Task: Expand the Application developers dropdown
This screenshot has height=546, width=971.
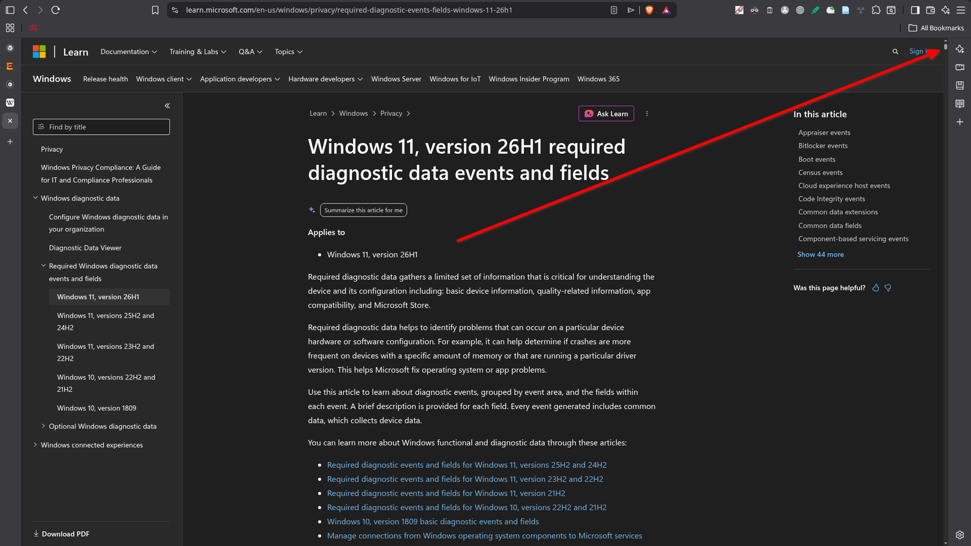Action: point(240,79)
